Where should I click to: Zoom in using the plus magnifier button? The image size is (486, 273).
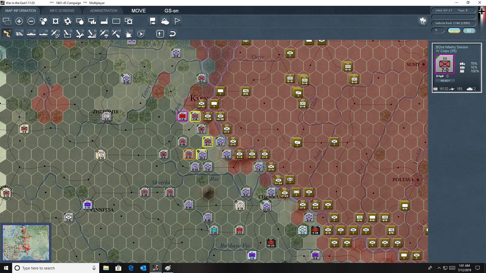[x=19, y=21]
